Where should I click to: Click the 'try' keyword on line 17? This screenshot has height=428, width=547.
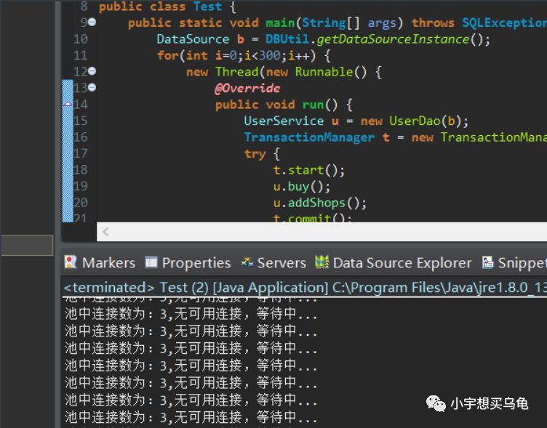(255, 154)
